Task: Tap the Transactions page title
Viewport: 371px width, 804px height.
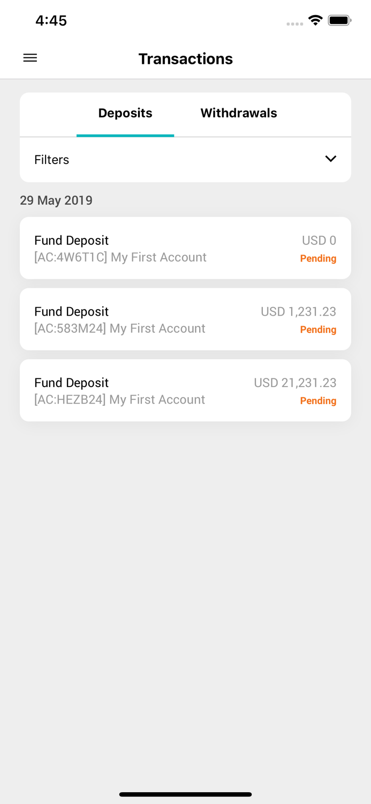Action: pyautogui.click(x=185, y=59)
